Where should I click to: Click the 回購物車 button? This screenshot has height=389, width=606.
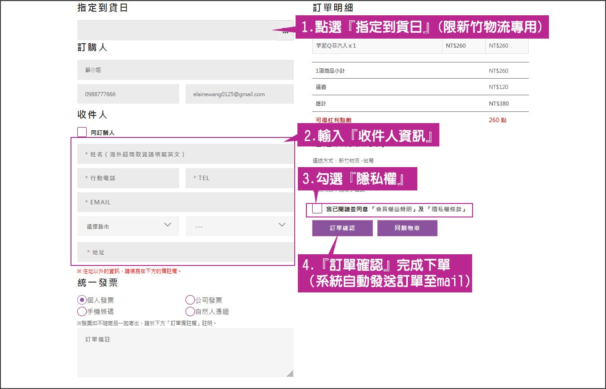tap(407, 228)
